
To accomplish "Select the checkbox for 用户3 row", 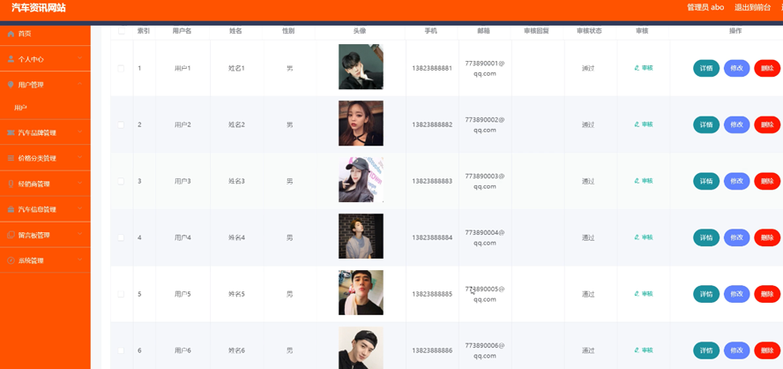I will (121, 181).
